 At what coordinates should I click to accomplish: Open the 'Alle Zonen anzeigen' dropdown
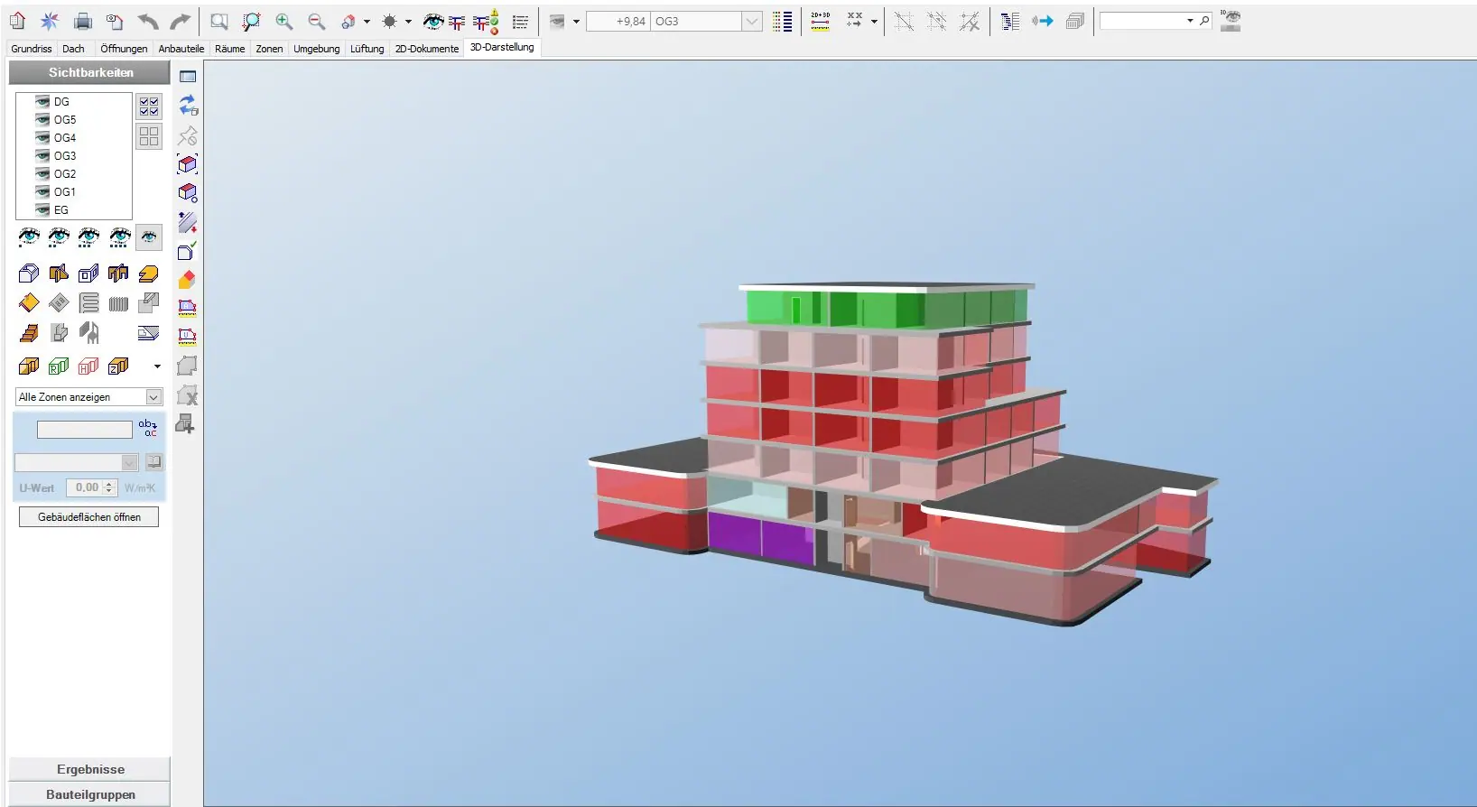[x=153, y=397]
